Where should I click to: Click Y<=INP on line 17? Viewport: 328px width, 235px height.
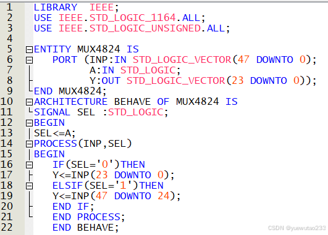point(71,175)
